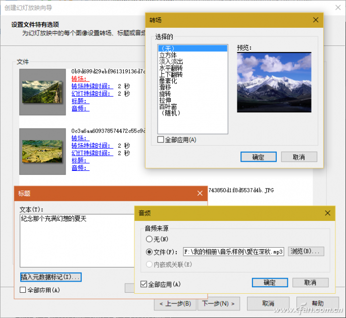Screen dimensions: 346x318
Task: Click 插入元数据标记 button
Action: pyautogui.click(x=51, y=277)
